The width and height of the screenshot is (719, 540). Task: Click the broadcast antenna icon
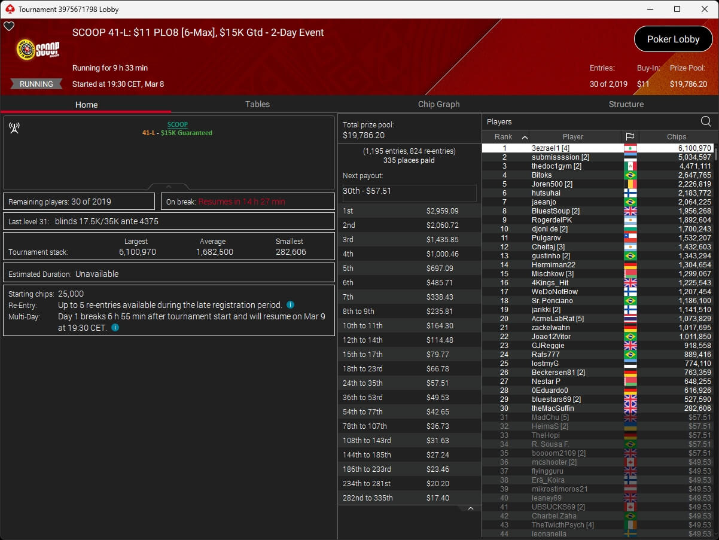[x=14, y=128]
